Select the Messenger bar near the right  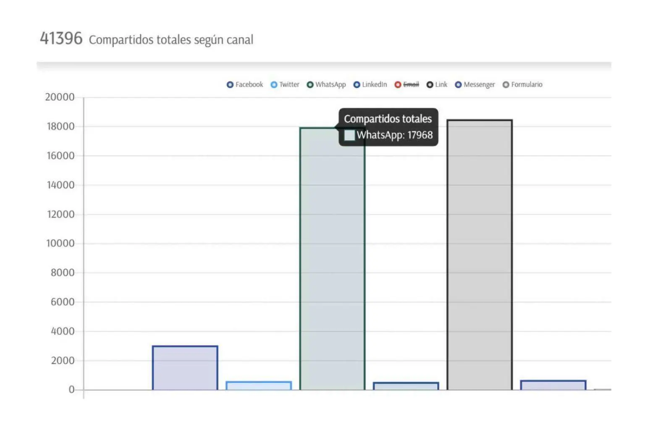553,385
